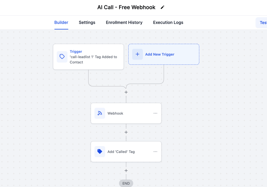Open the three-dot menu on Add 'Called' Tag
This screenshot has width=267, height=187.
155,152
